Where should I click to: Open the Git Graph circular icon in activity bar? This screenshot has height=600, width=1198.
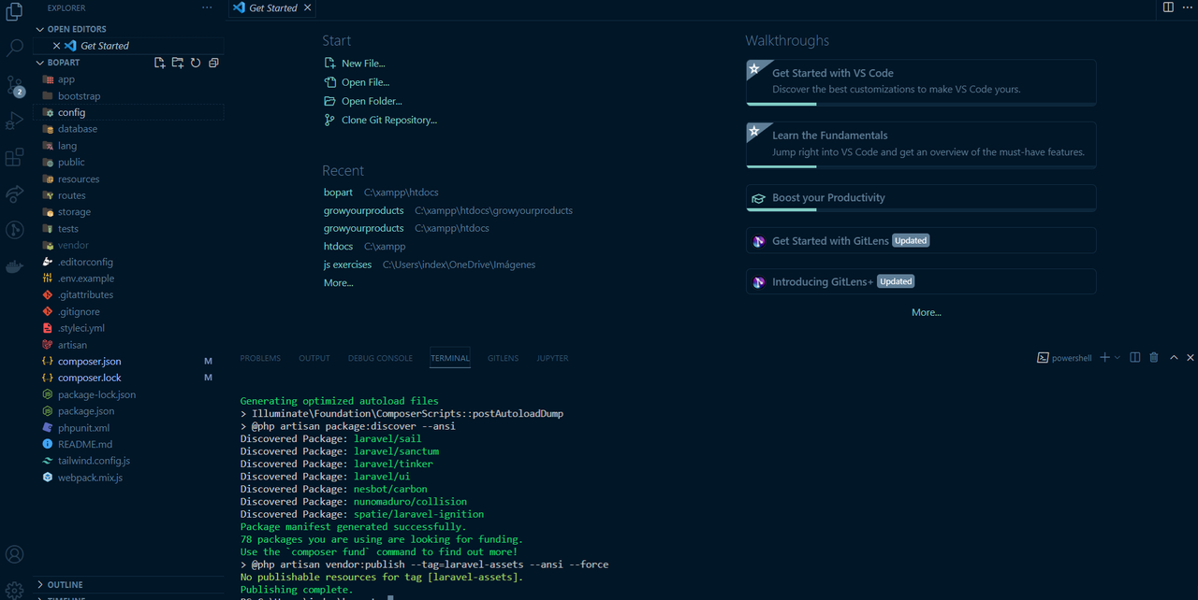pos(15,230)
